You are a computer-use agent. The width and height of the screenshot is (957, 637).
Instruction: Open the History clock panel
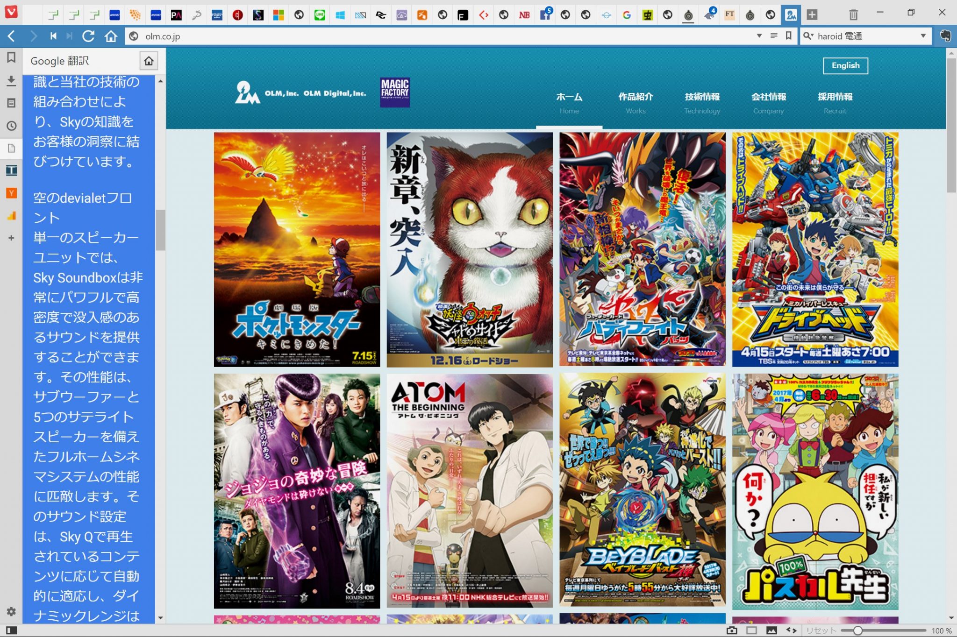pyautogui.click(x=11, y=126)
